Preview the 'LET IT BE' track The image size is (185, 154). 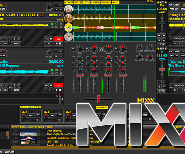point(15,142)
